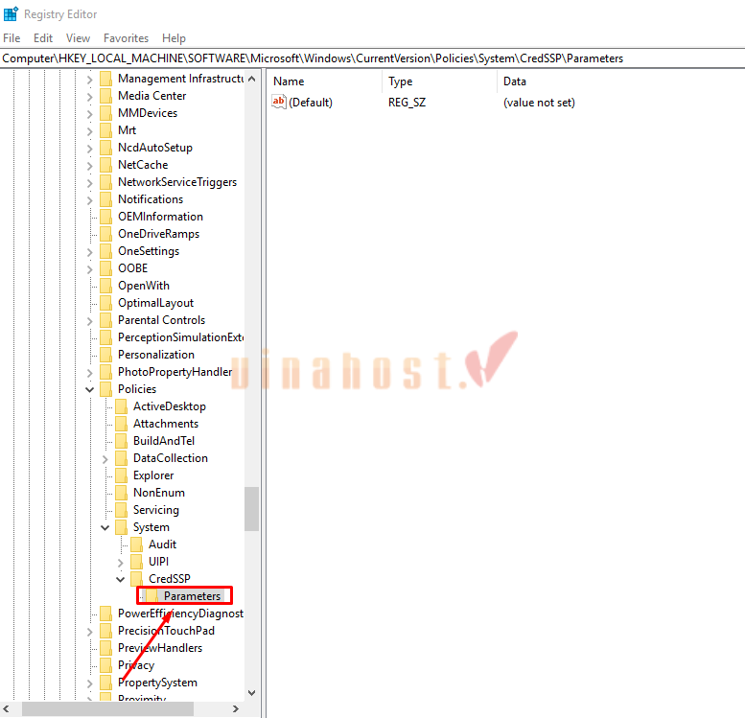
Task: Select the (Default) string value icon
Action: (x=279, y=102)
